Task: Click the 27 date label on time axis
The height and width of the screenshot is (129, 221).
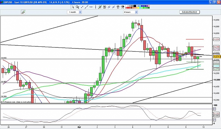Action: tap(26, 127)
